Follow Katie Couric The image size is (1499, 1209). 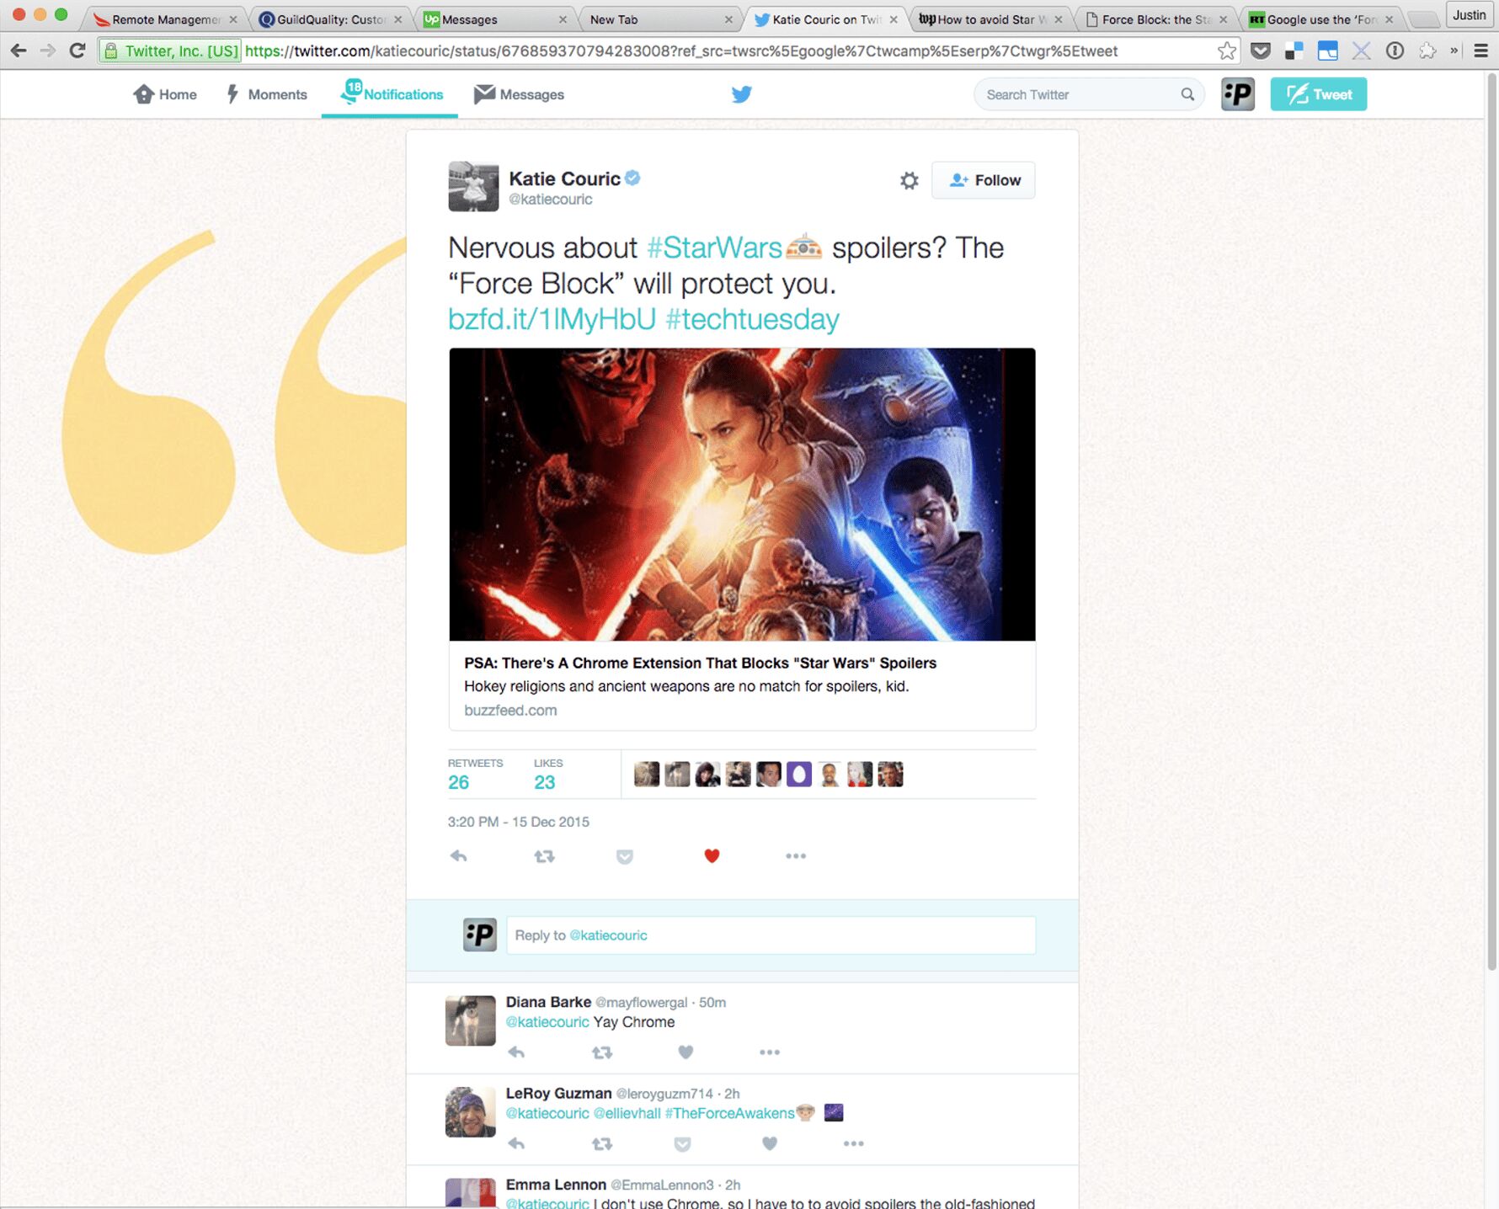pyautogui.click(x=984, y=181)
